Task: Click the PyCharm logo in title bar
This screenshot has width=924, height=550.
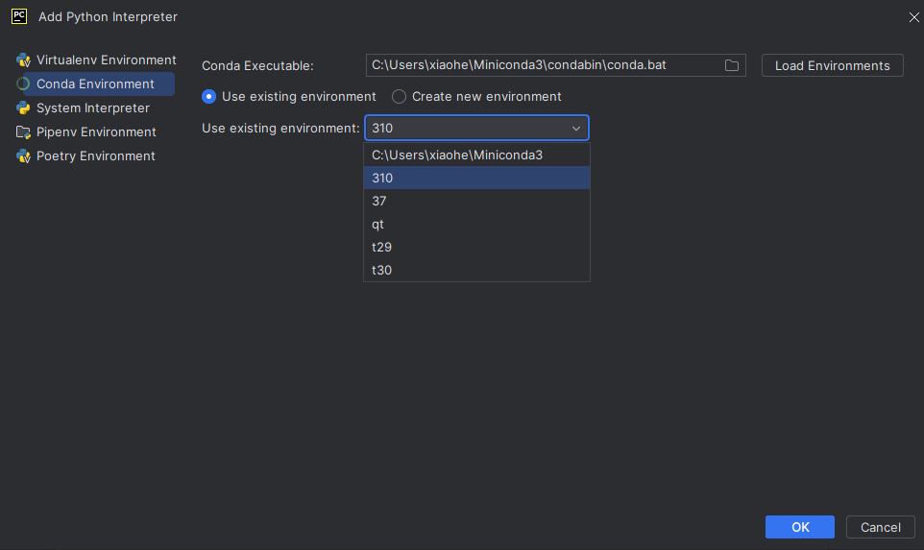Action: 19,16
